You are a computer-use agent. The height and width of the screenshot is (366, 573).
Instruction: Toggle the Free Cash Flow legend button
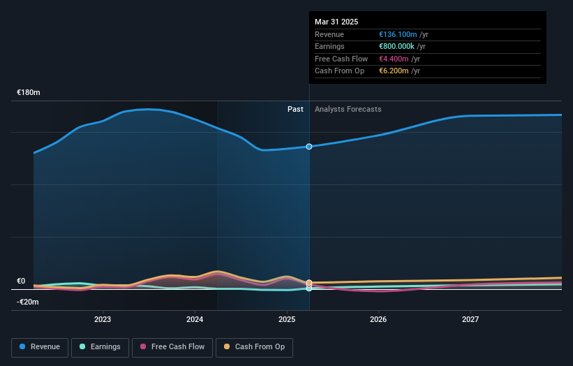coord(172,347)
